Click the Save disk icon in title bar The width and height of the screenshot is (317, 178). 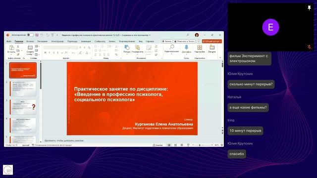pyautogui.click(x=37, y=35)
